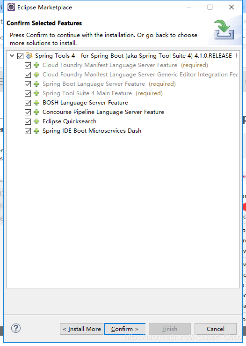Maximize the Eclipse Marketplace window

(x=210, y=7)
